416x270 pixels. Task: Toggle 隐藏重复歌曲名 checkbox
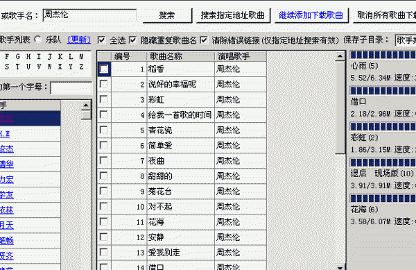pyautogui.click(x=132, y=40)
